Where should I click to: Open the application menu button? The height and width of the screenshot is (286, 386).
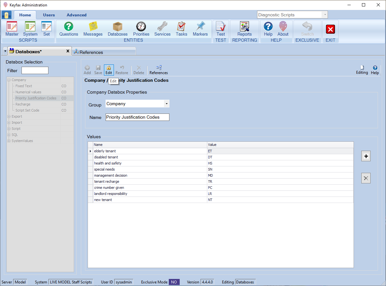tap(6, 15)
